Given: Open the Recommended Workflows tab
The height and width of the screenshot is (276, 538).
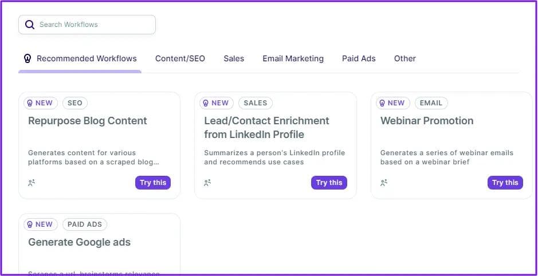Looking at the screenshot, I should coord(87,58).
